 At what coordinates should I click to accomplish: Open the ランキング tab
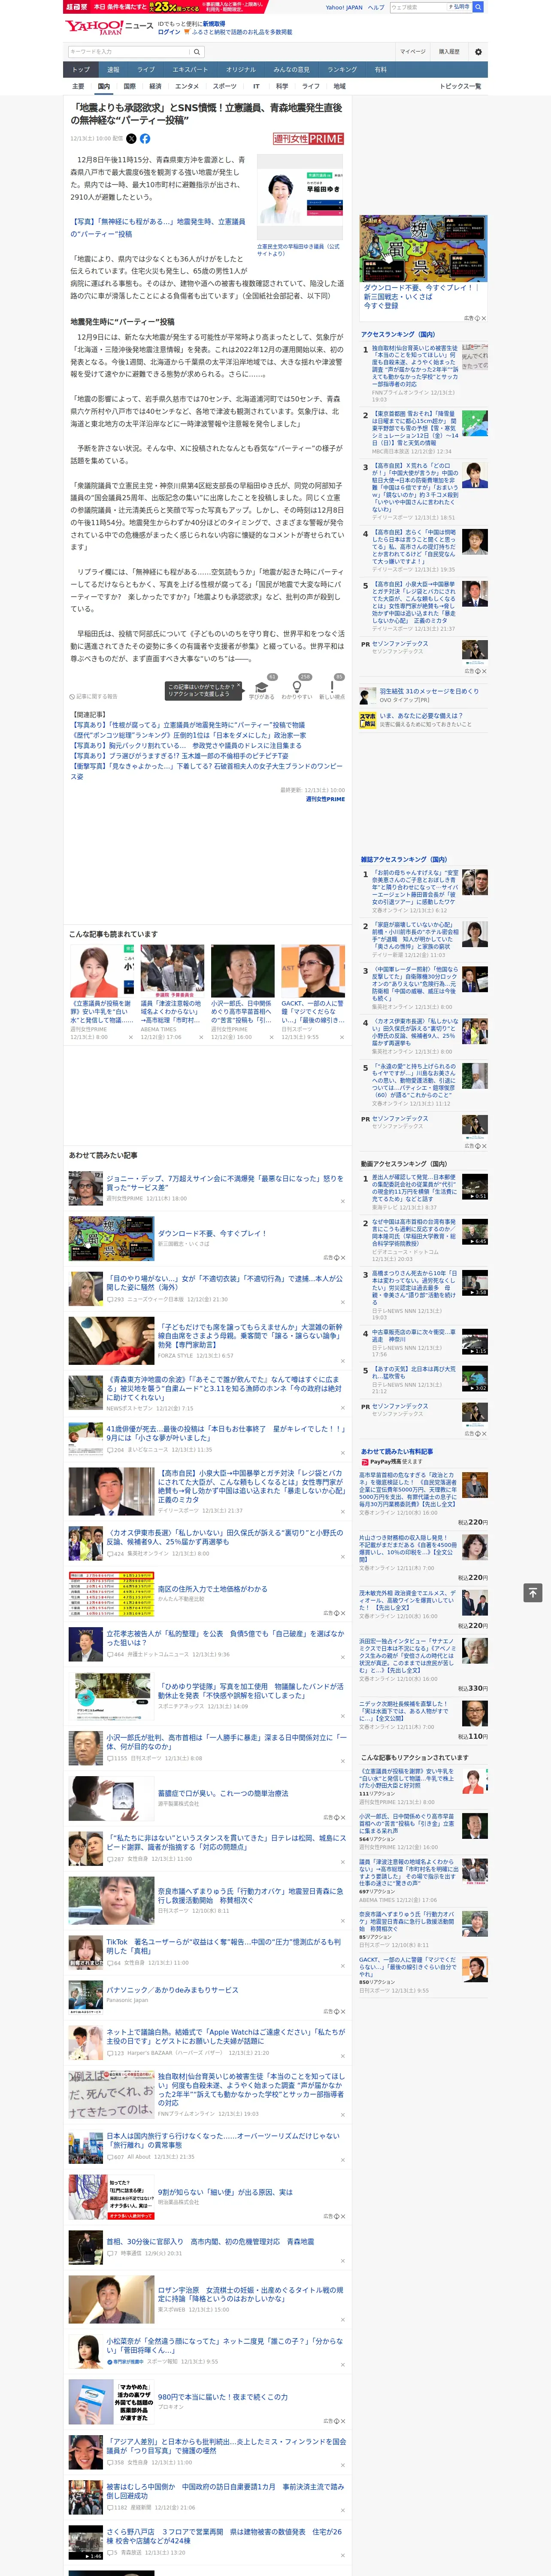342,70
